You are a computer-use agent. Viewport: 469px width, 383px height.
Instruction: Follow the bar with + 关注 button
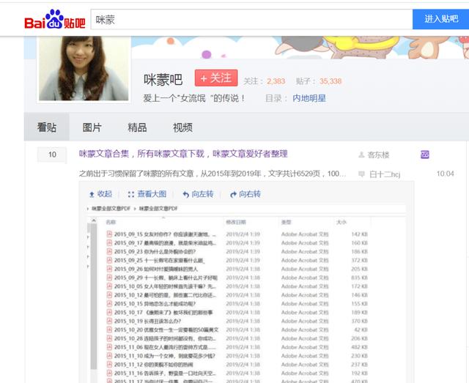coord(216,78)
